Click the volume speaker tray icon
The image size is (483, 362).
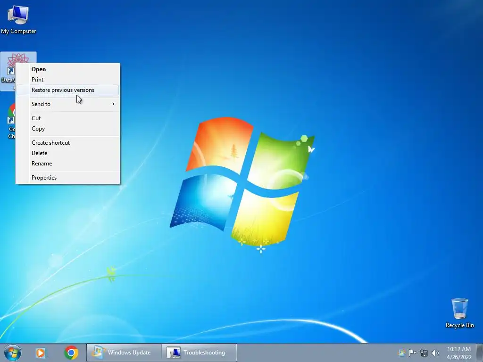[435, 353]
